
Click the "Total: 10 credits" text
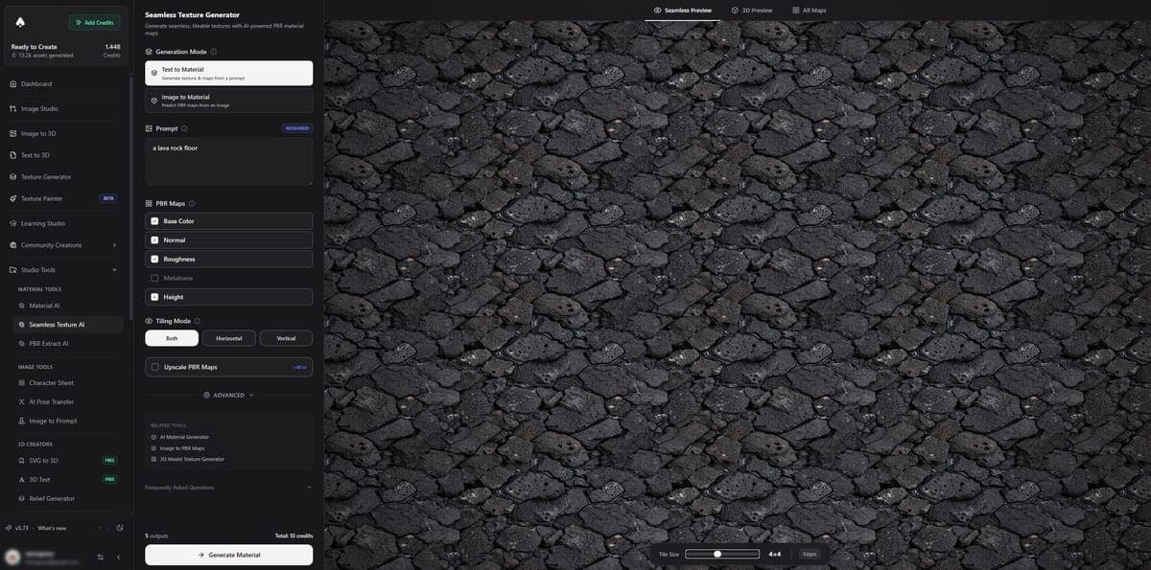294,536
